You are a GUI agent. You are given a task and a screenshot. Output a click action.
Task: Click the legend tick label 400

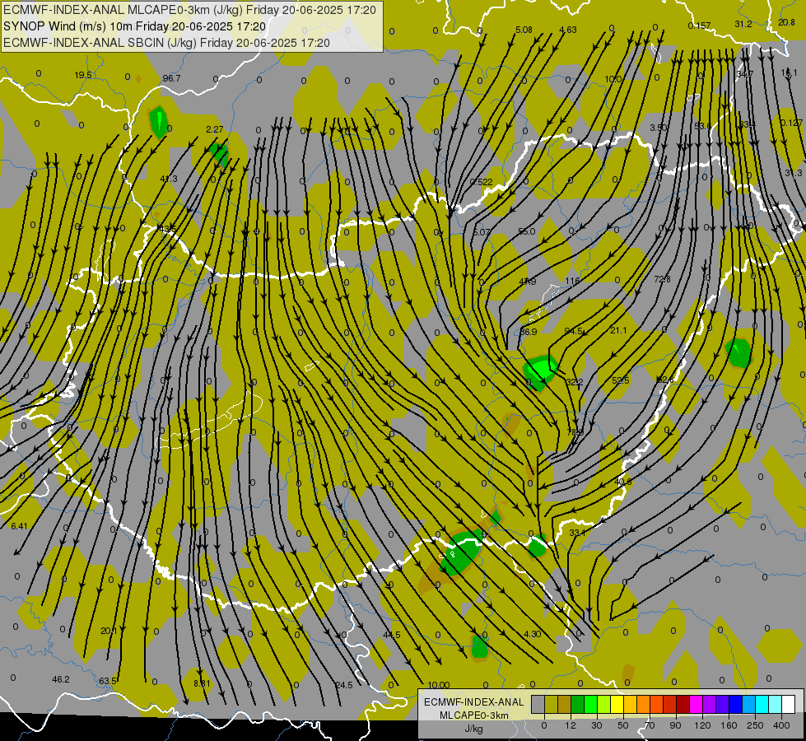781,725
